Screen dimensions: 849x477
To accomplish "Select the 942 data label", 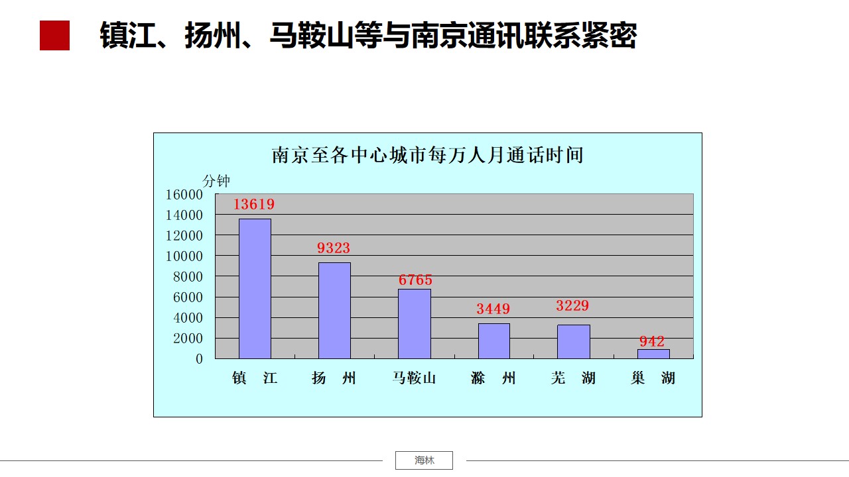I will [652, 342].
